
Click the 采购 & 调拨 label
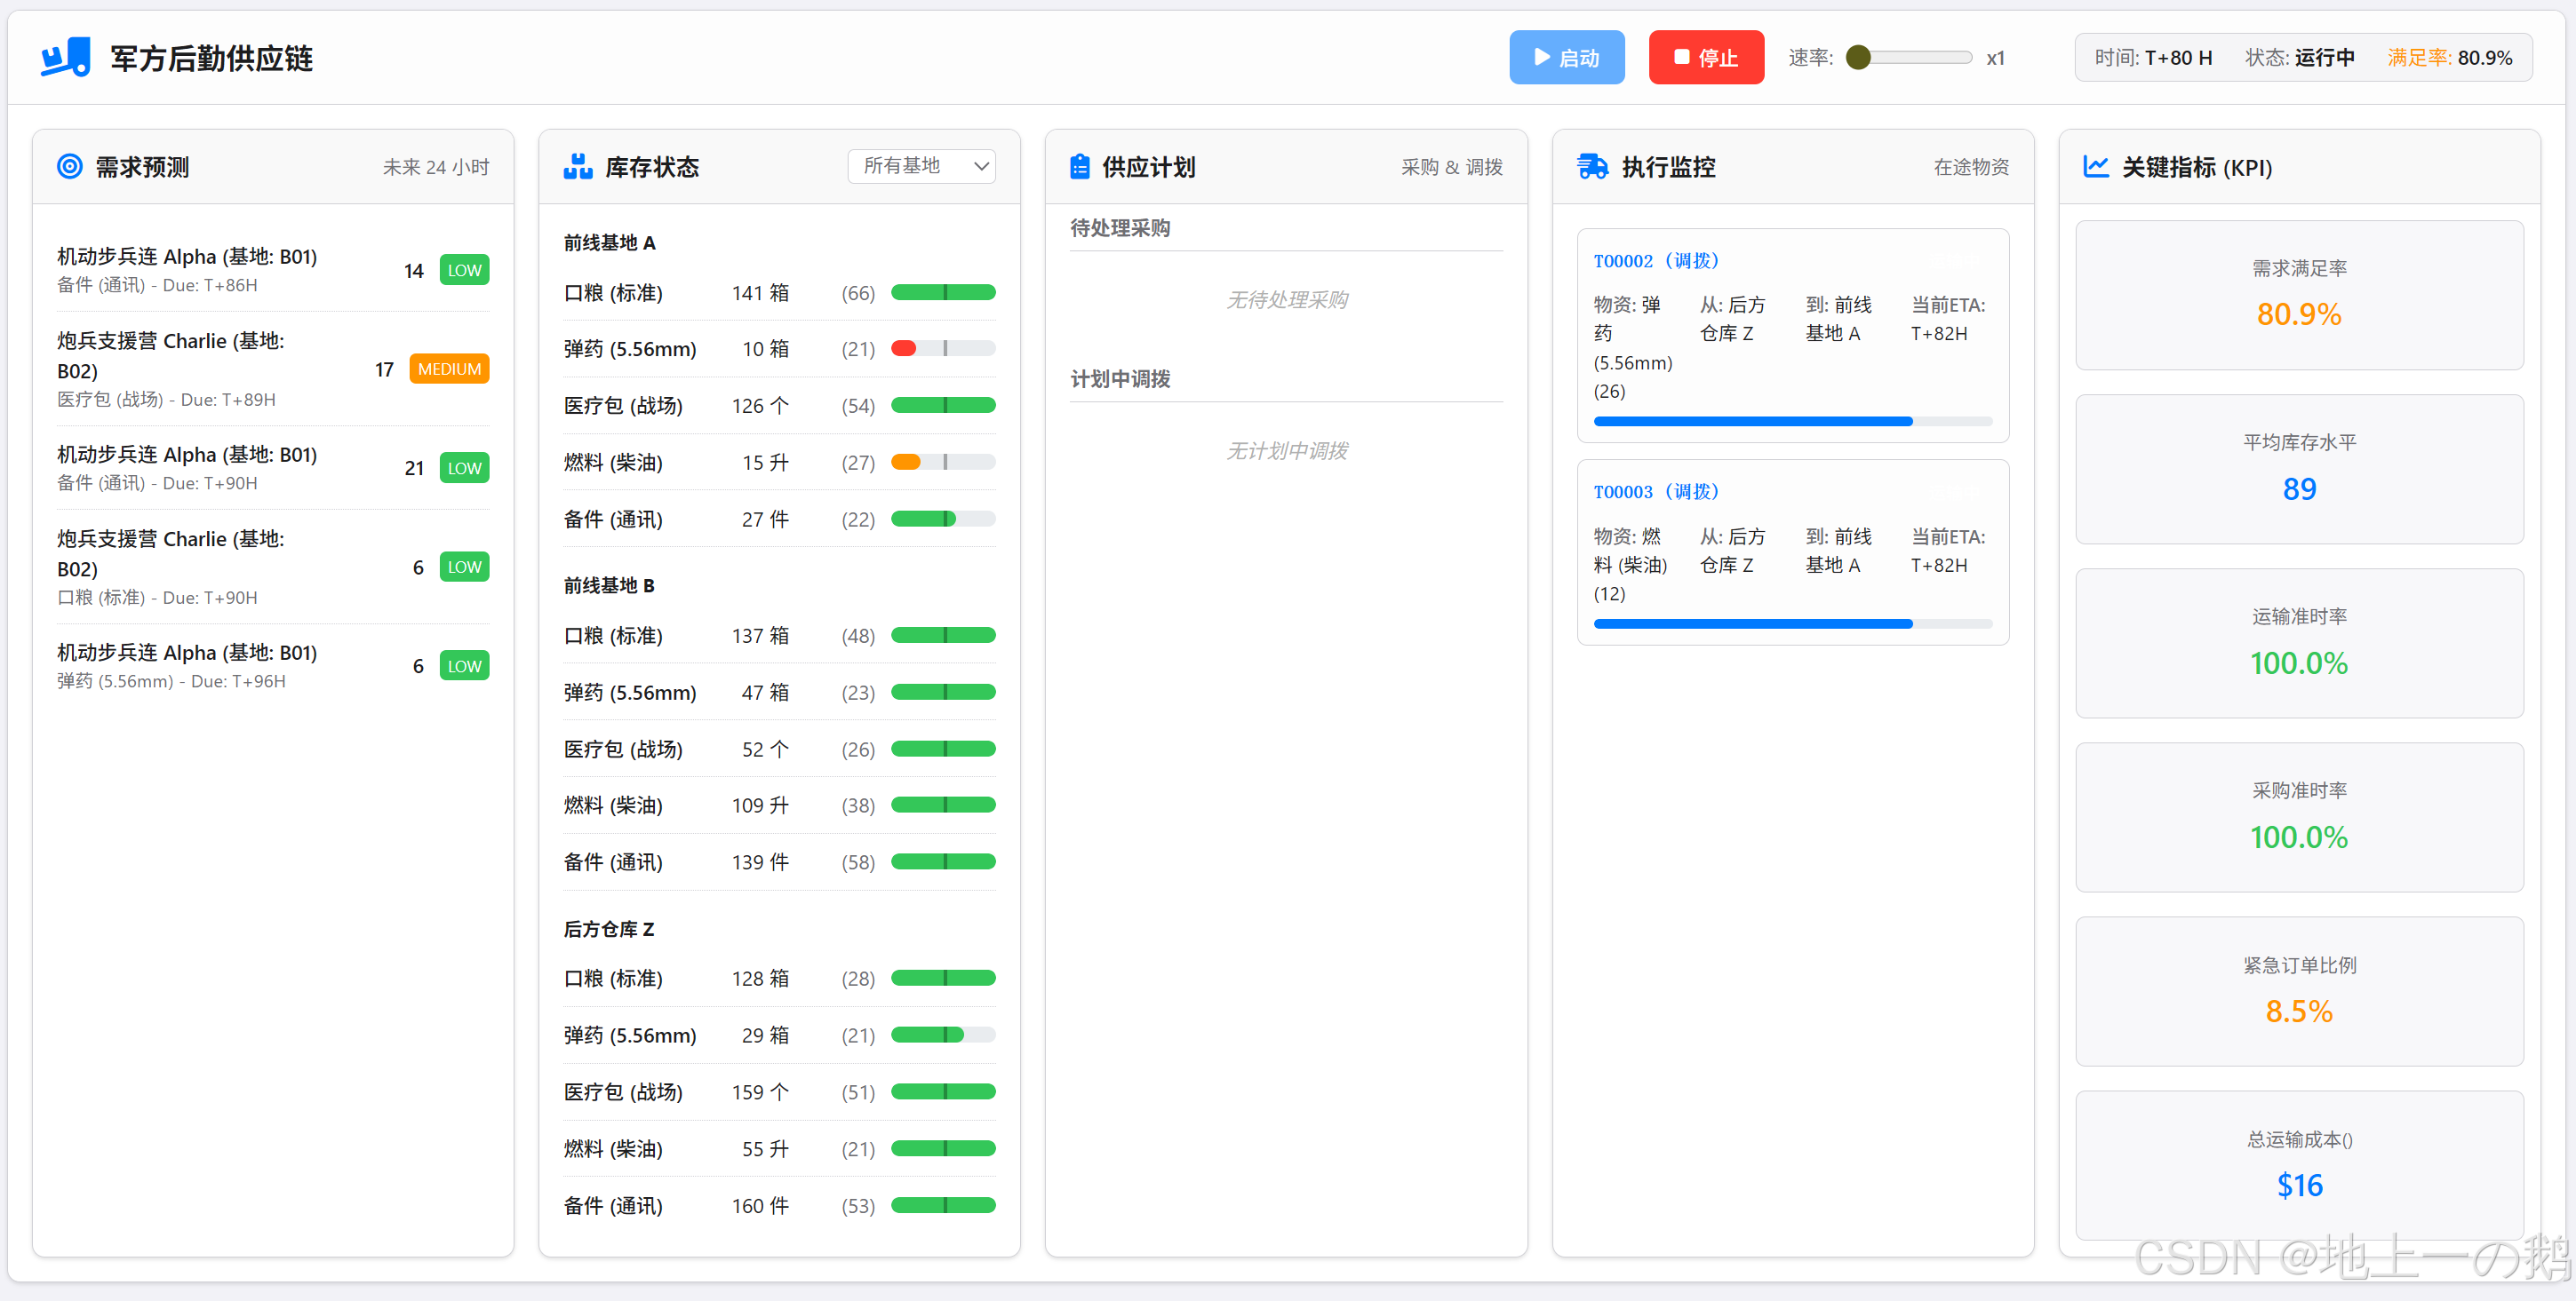pyautogui.click(x=1451, y=167)
